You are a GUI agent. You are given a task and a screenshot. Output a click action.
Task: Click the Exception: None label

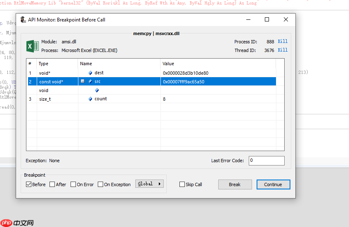[42, 161]
